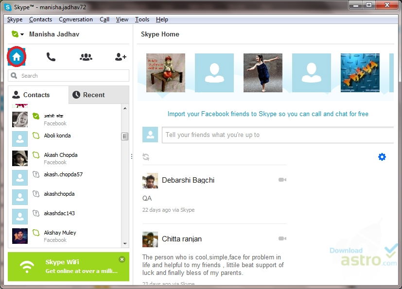The height and width of the screenshot is (289, 402).
Task: Click your avatar beside mood message field
Action: pos(150,135)
